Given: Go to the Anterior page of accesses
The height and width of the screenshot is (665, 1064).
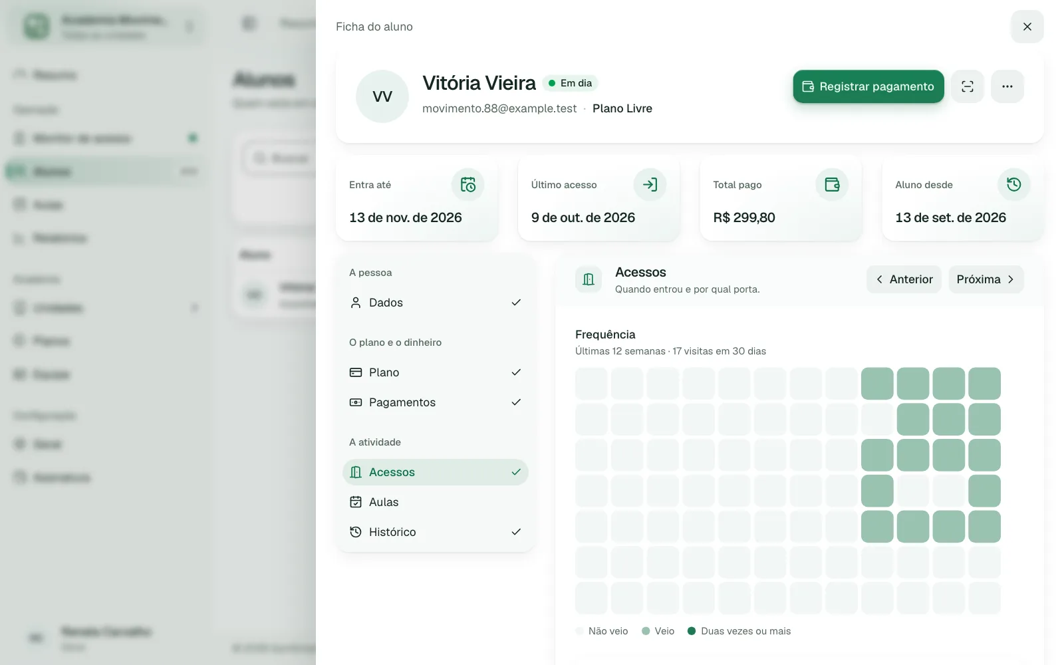Looking at the screenshot, I should click(x=904, y=279).
